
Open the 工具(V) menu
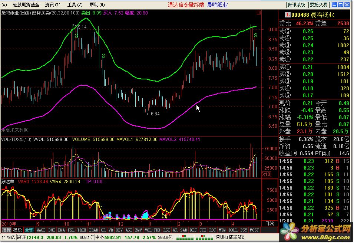[x=75, y=5]
